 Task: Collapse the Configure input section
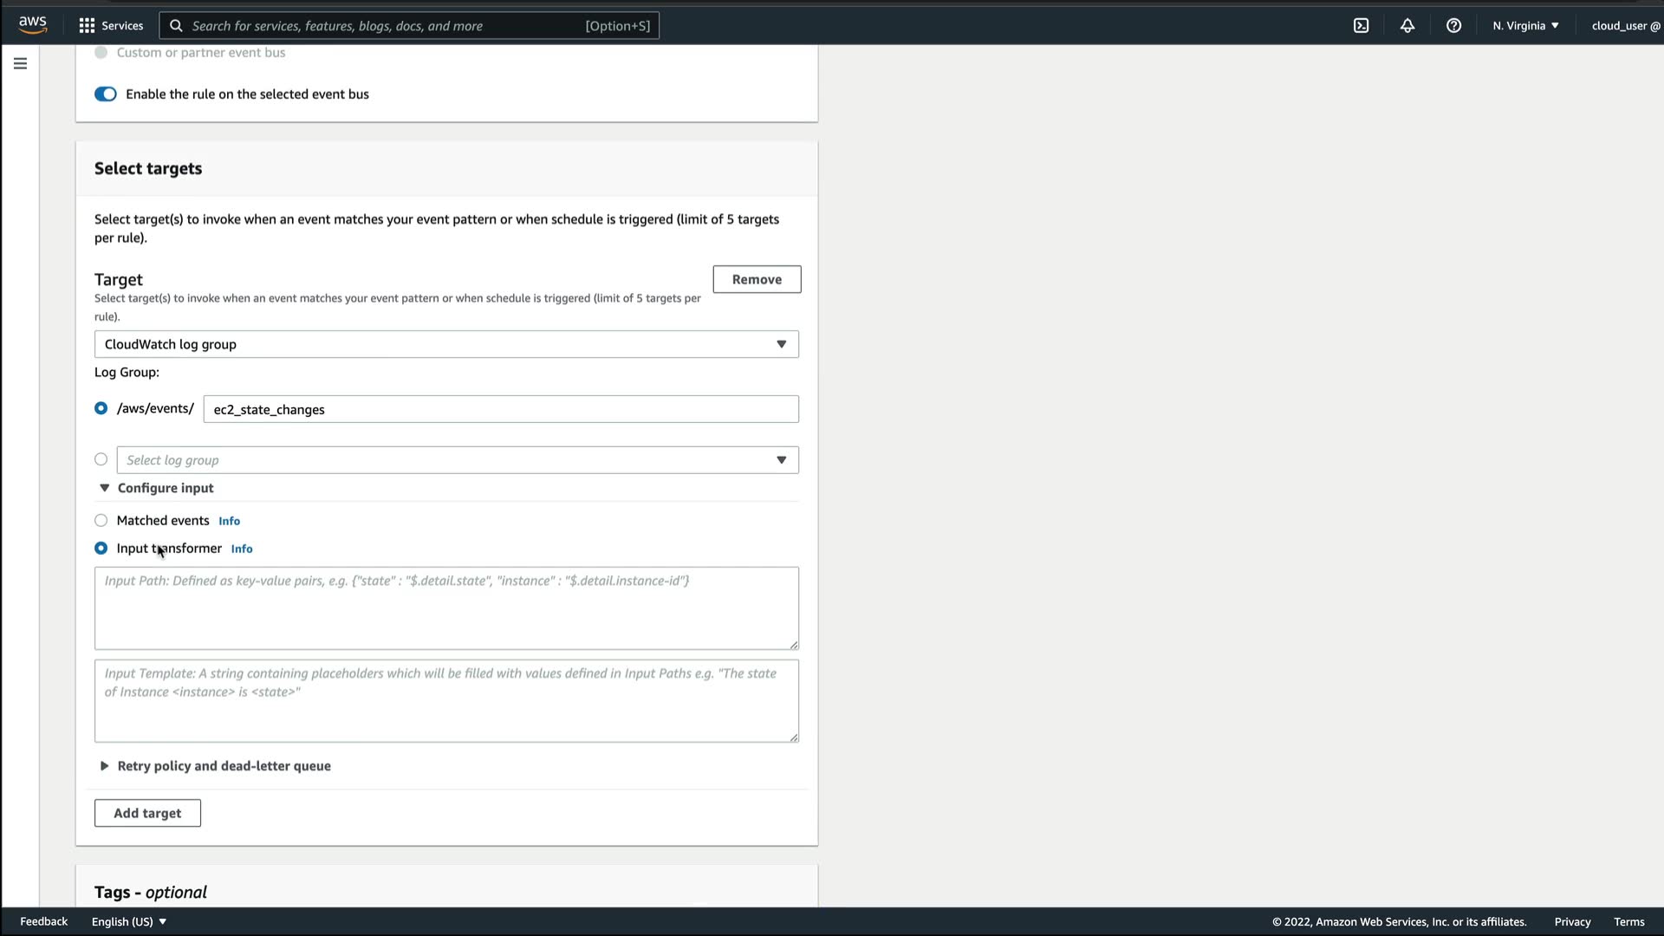coord(157,488)
